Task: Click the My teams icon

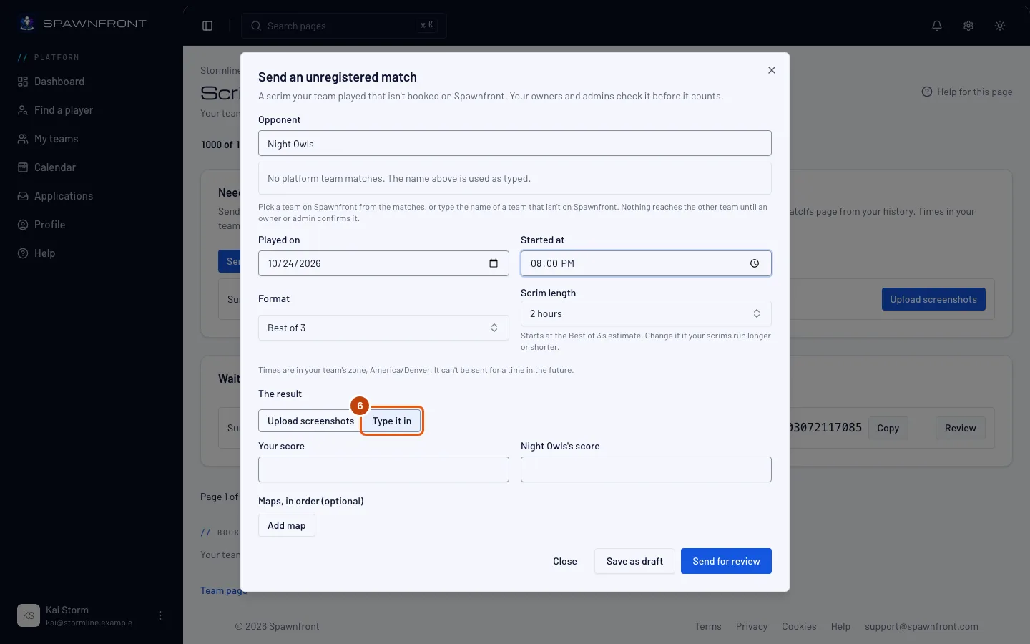Action: 23,139
